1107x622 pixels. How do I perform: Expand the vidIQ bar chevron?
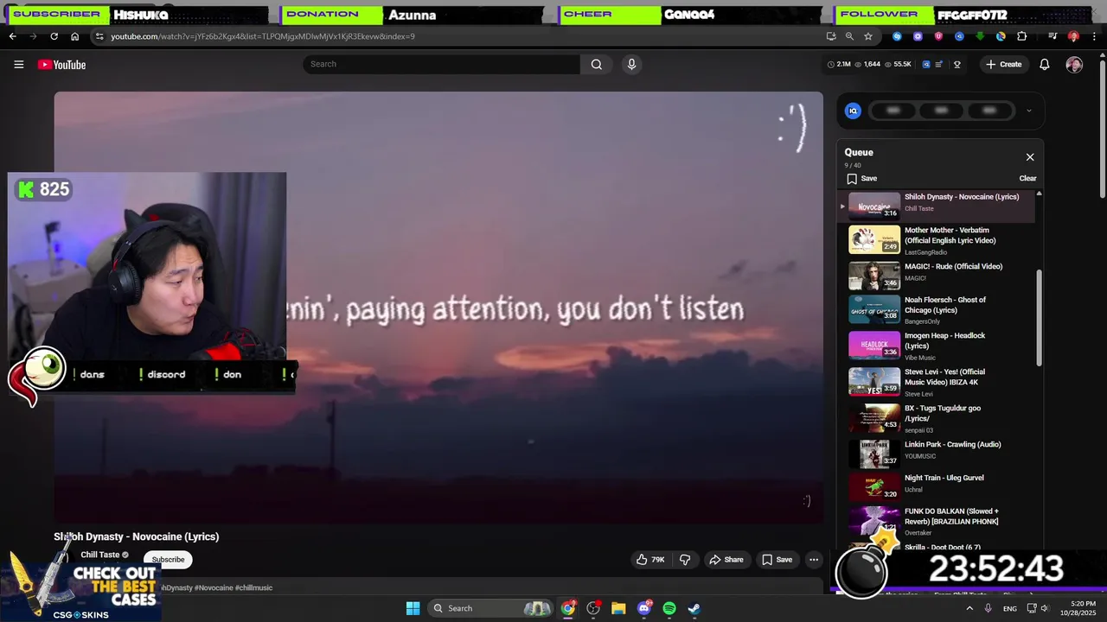(x=1028, y=111)
